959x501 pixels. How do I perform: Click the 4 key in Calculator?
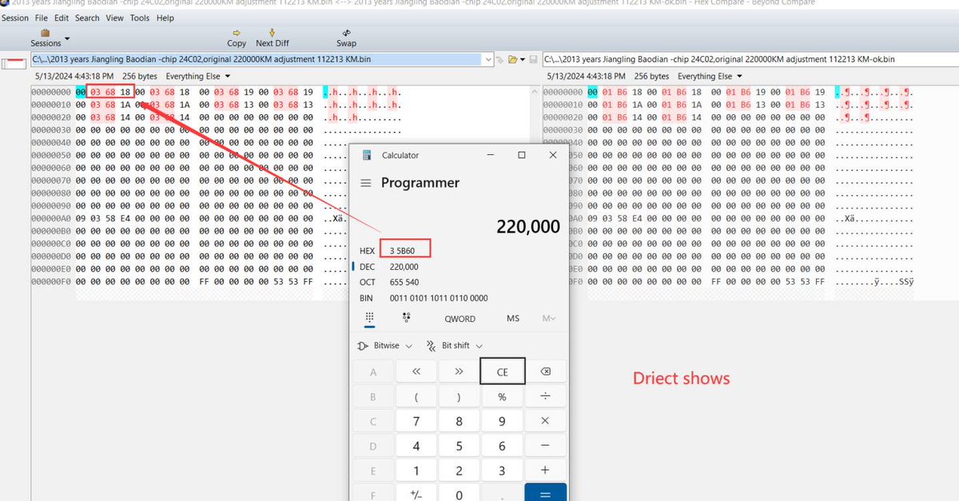(x=416, y=447)
